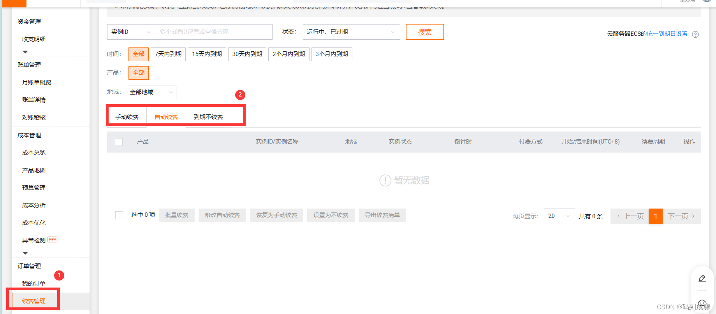Click the 导出续费清单 button
This screenshot has height=314, width=716.
coord(382,215)
